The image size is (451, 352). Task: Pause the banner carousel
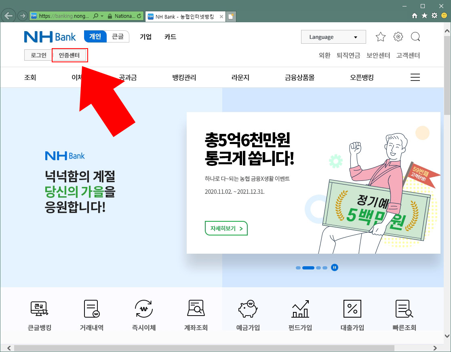click(x=335, y=267)
